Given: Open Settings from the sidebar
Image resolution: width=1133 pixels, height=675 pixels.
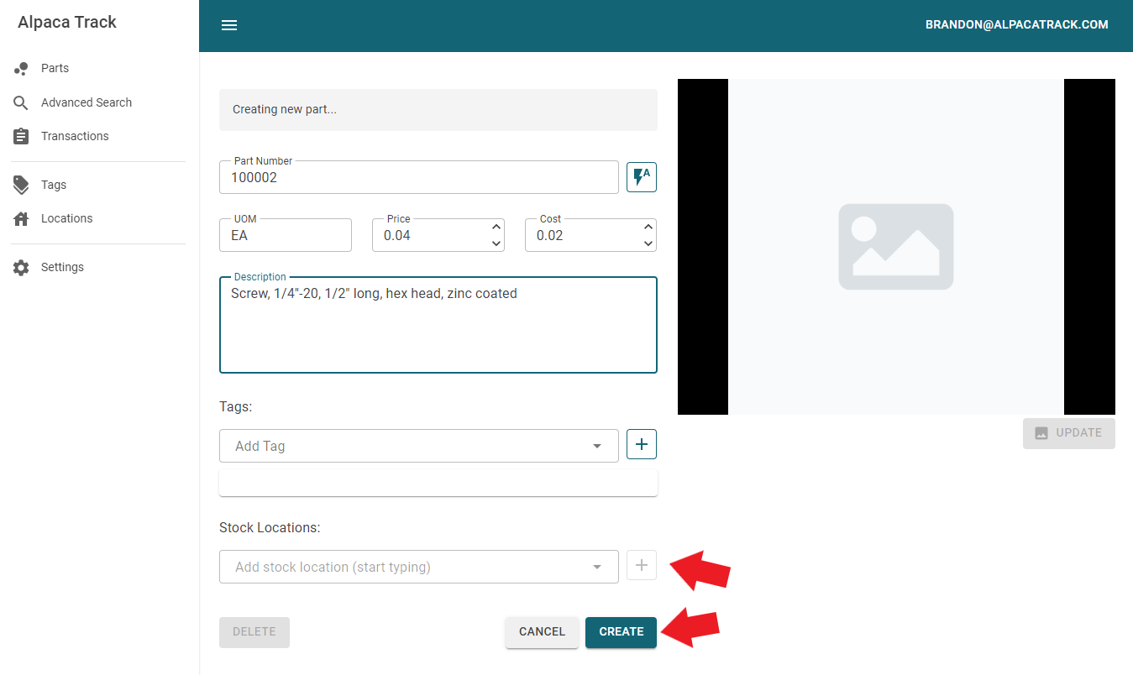Looking at the screenshot, I should point(62,267).
